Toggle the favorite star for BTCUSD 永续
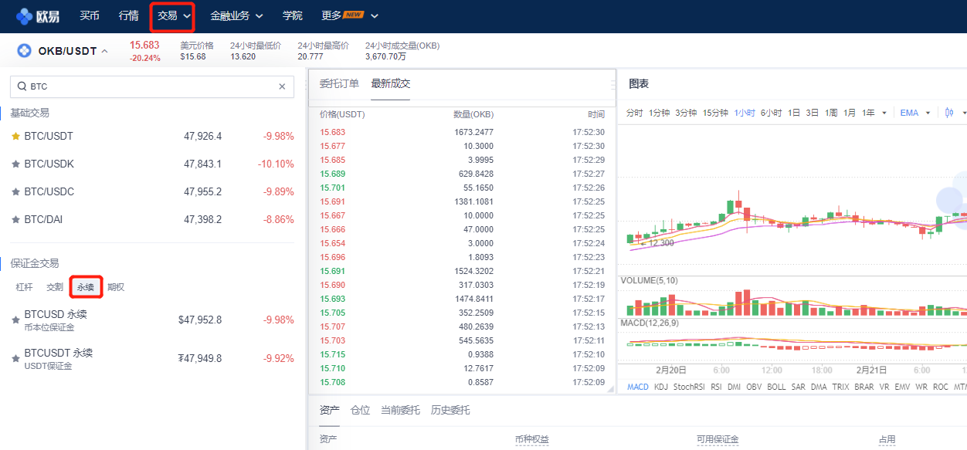Screen dimensions: 967x450 click(x=15, y=319)
